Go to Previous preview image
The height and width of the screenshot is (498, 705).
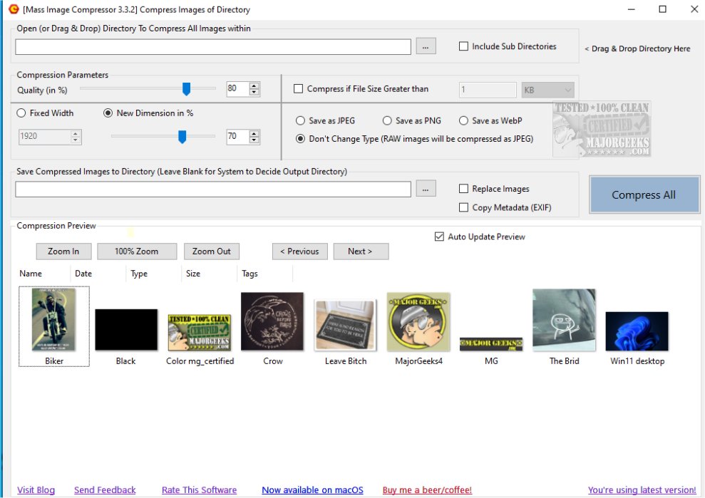(x=300, y=251)
